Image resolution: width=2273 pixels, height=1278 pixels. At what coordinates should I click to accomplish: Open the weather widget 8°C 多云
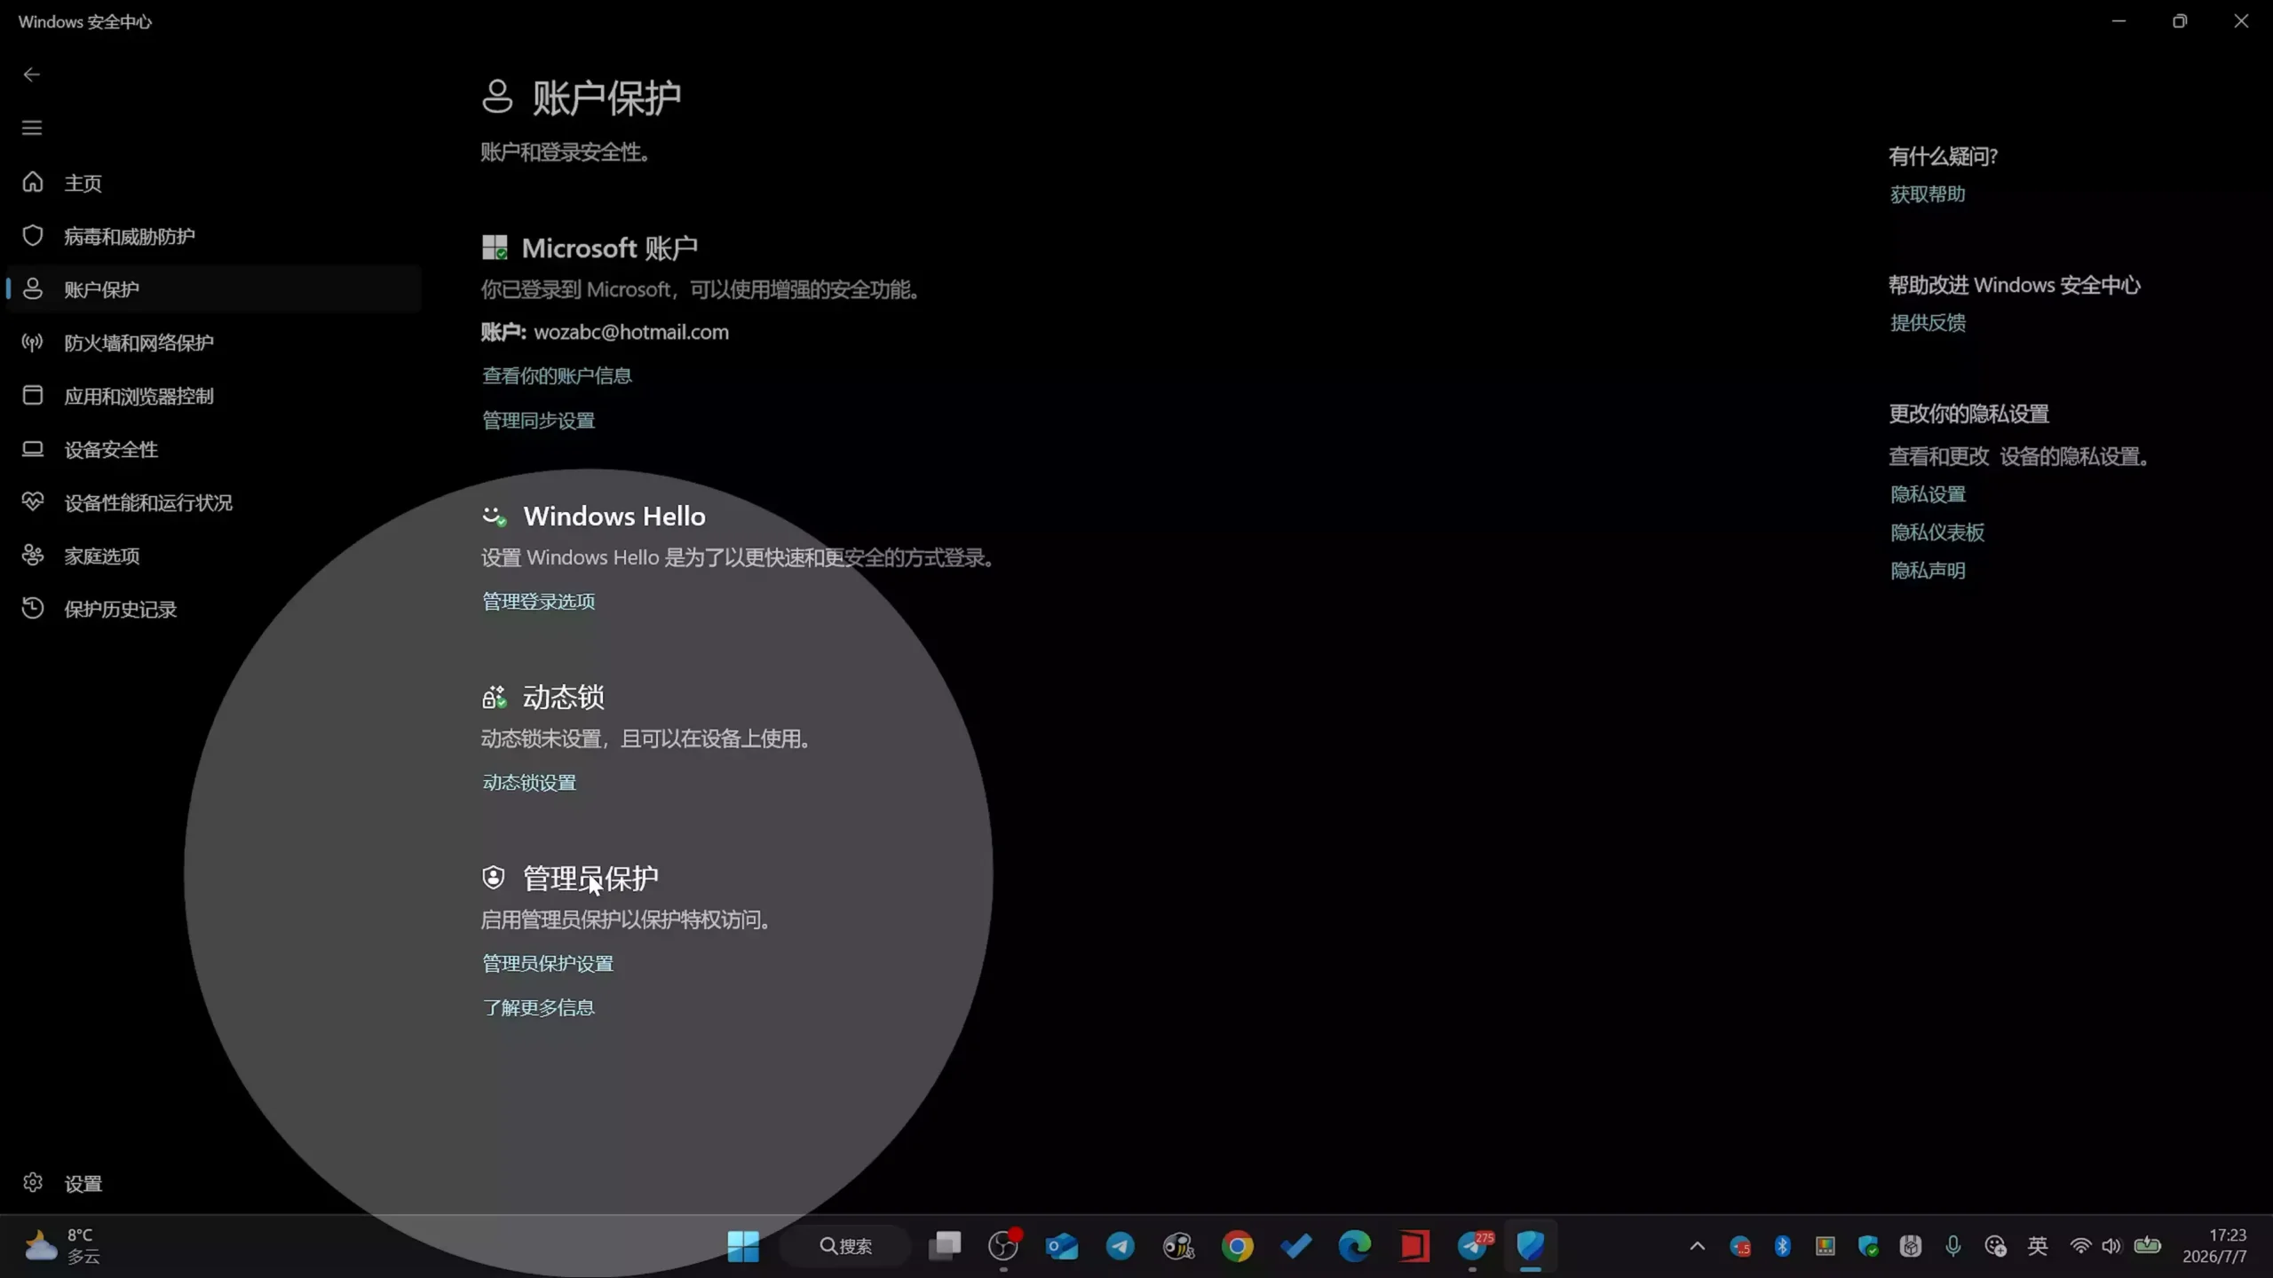62,1246
